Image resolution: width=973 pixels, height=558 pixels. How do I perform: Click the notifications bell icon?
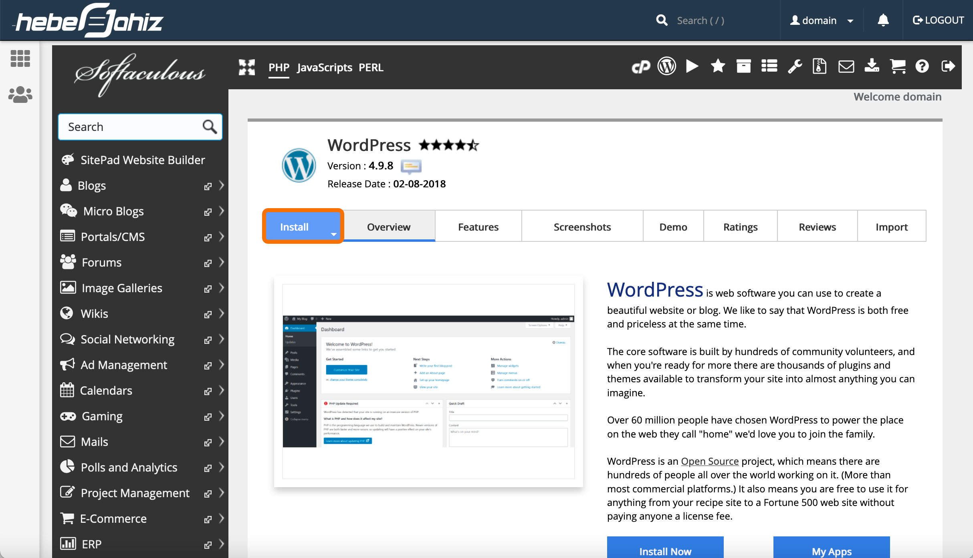[x=883, y=20]
